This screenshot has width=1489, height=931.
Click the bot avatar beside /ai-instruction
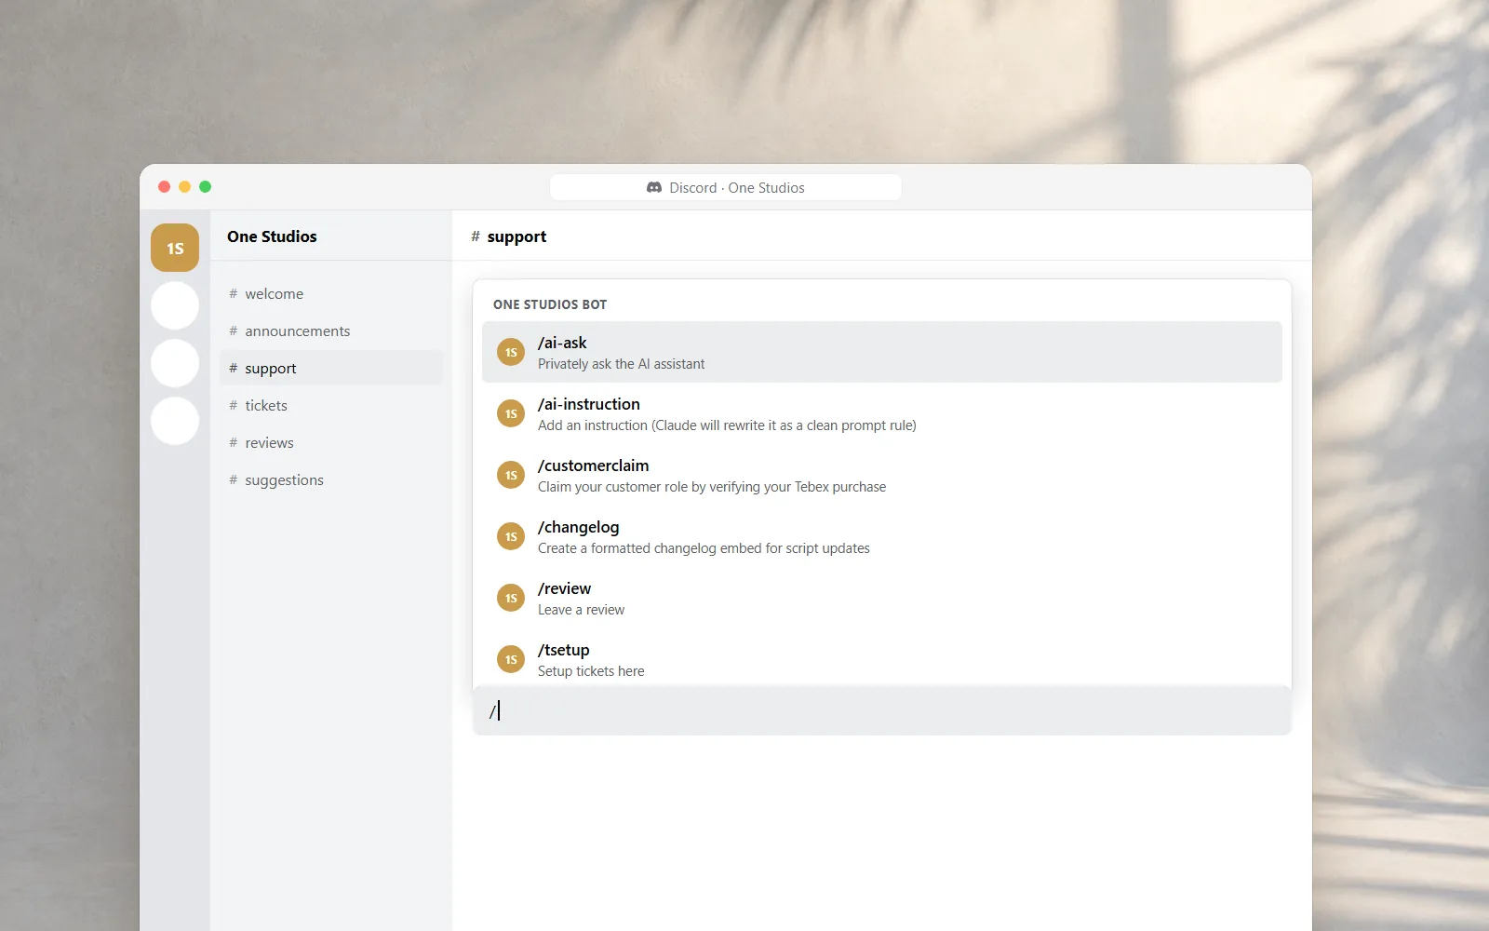pyautogui.click(x=511, y=413)
